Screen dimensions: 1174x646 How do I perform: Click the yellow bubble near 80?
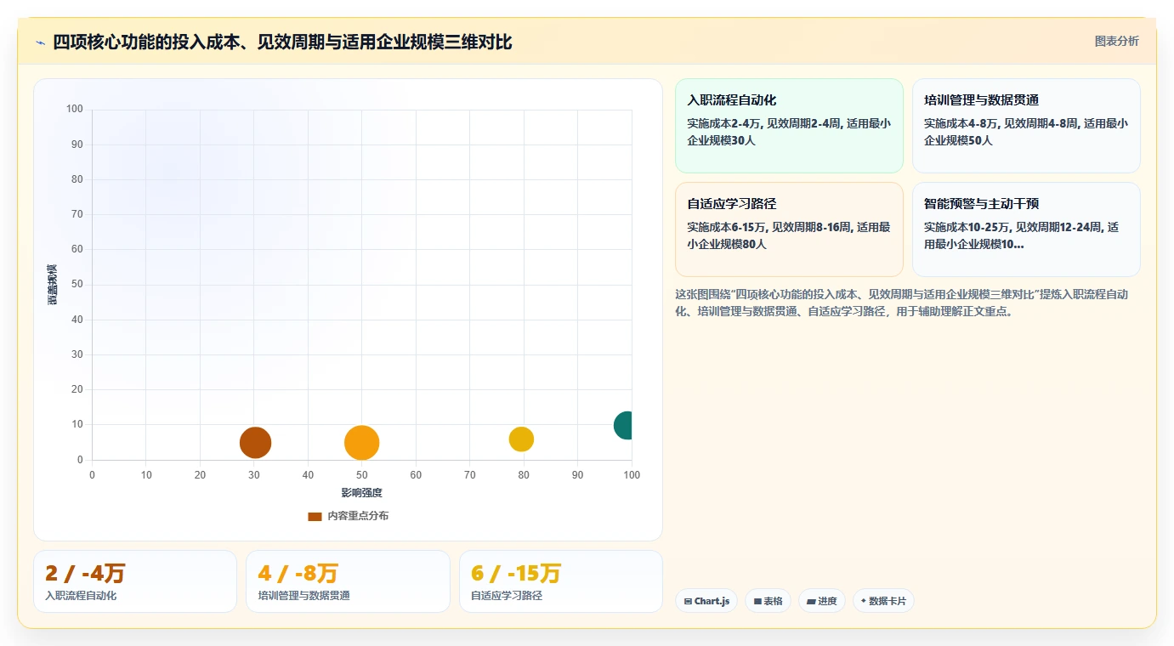point(521,439)
